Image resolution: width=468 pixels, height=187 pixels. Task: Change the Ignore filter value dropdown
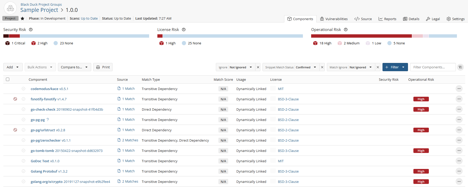(x=241, y=67)
